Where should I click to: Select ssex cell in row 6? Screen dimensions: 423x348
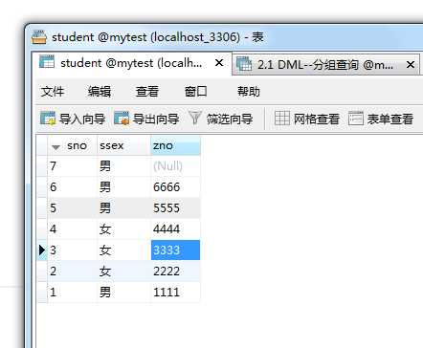[x=123, y=187]
